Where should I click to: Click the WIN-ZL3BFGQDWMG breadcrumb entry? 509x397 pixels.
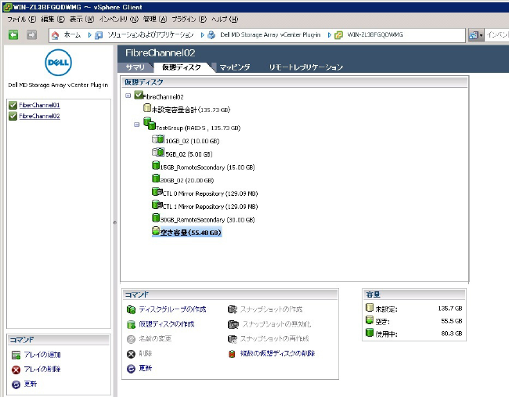375,34
